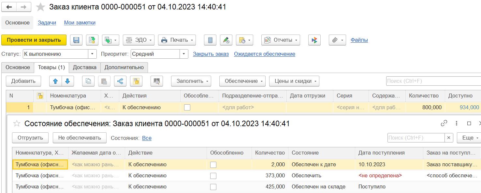Check Обособленно for quantity 373,000 row
The image size is (481, 193).
(x=213, y=176)
